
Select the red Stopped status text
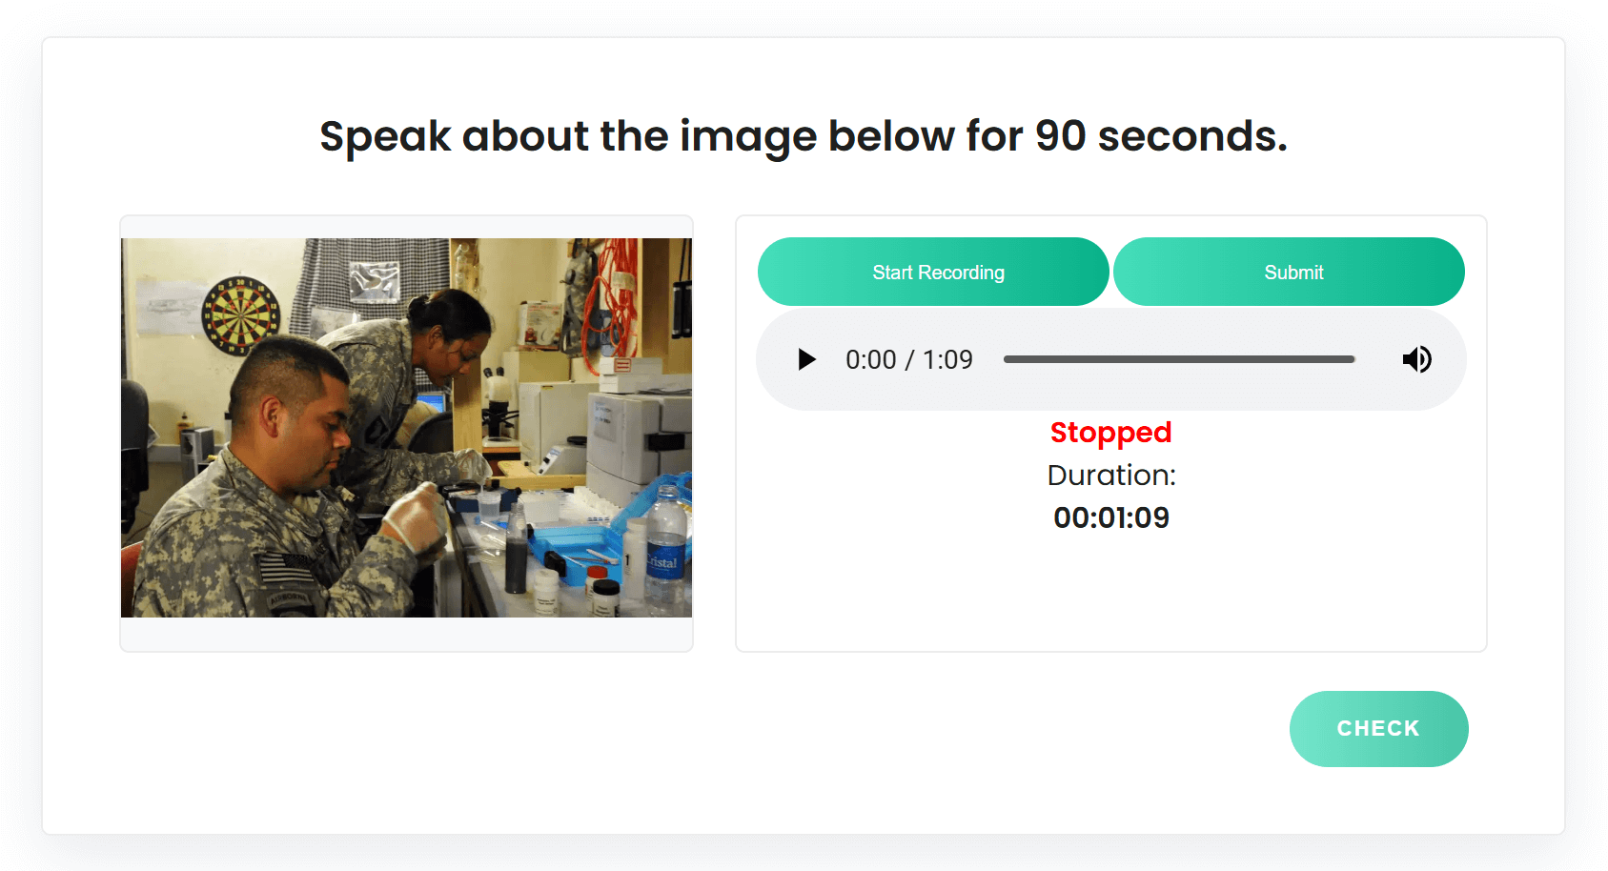1110,432
